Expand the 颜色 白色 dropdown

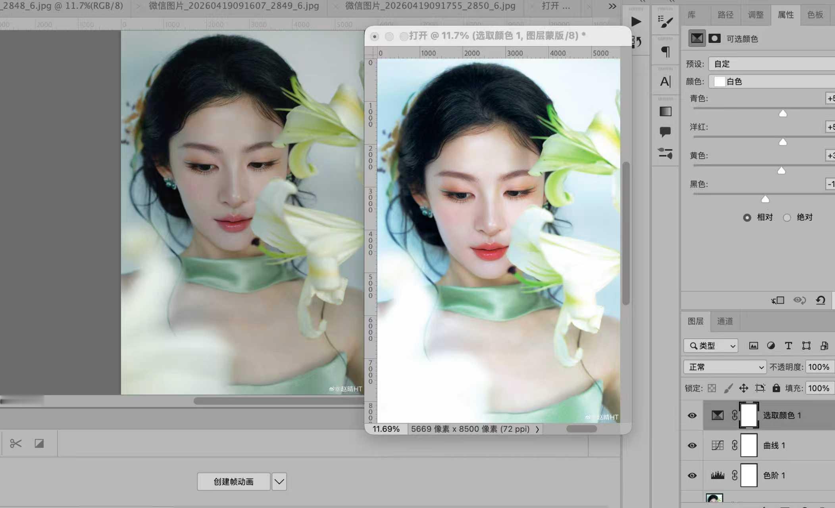click(772, 81)
